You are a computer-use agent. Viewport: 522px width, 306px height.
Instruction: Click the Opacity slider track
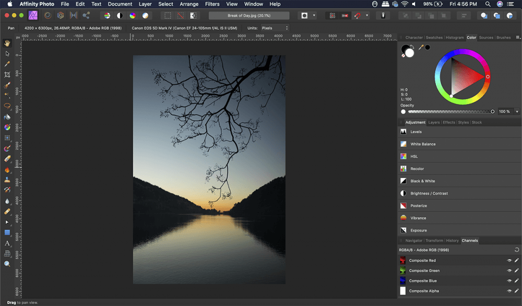449,112
